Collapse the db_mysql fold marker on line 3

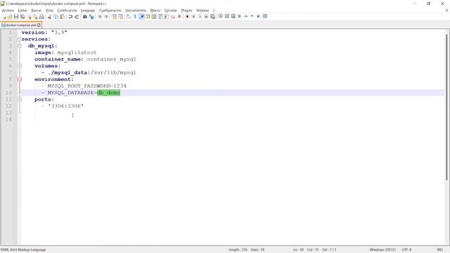[20, 46]
